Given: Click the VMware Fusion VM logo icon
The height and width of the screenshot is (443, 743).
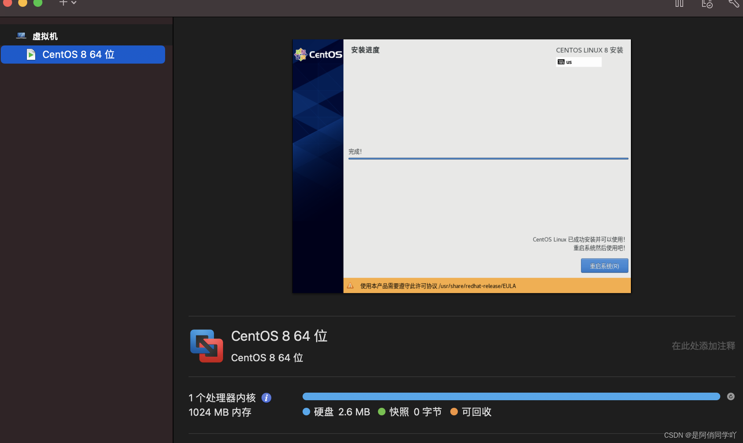Looking at the screenshot, I should (206, 346).
